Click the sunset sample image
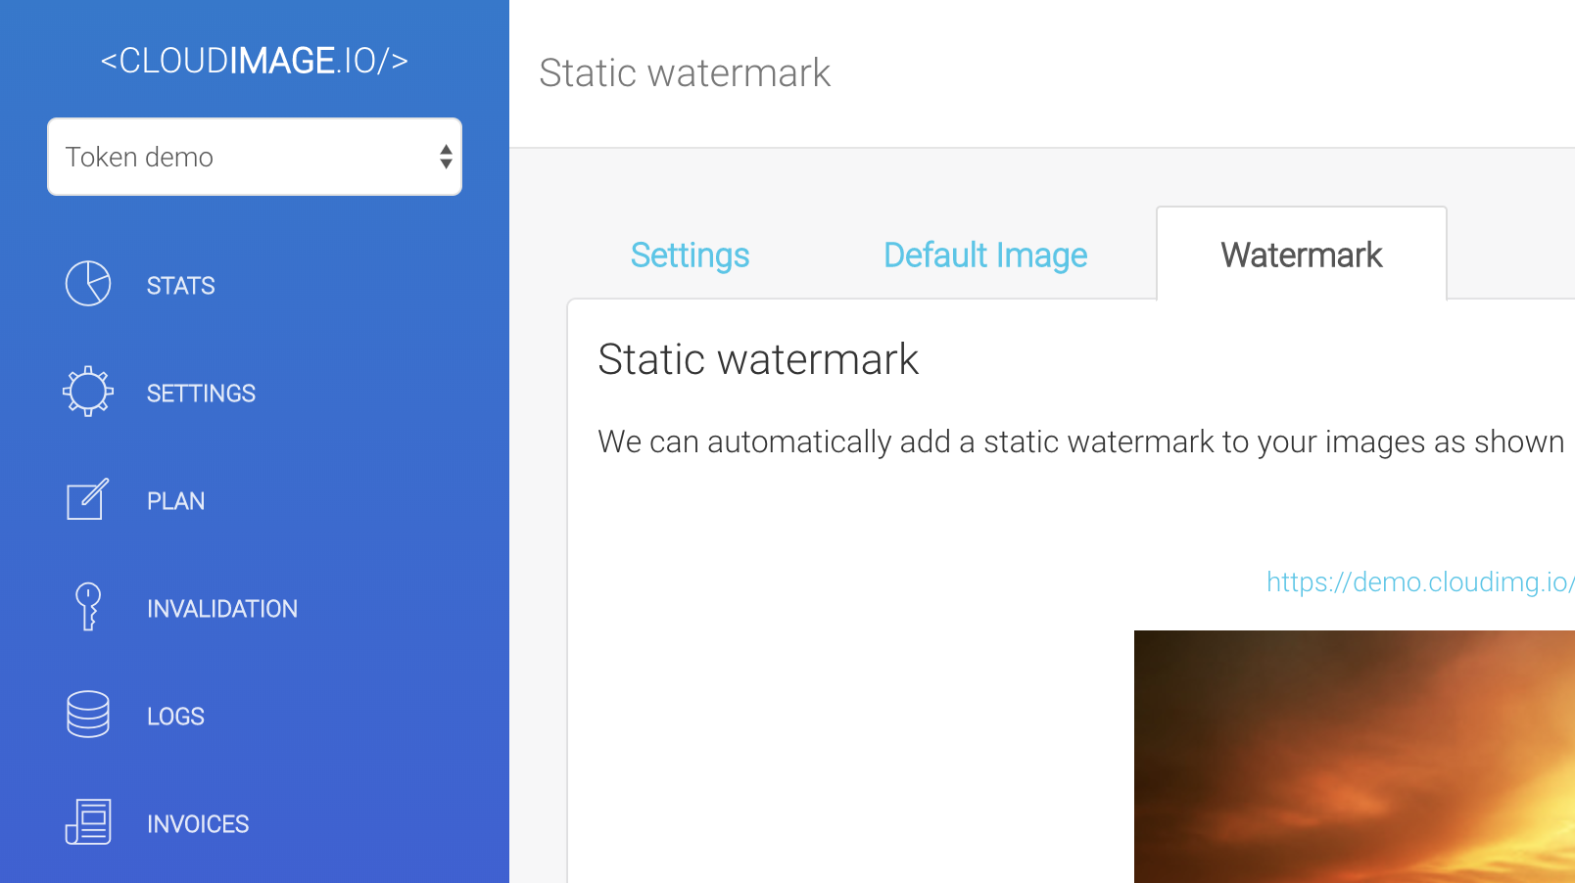This screenshot has width=1575, height=883. click(1355, 757)
